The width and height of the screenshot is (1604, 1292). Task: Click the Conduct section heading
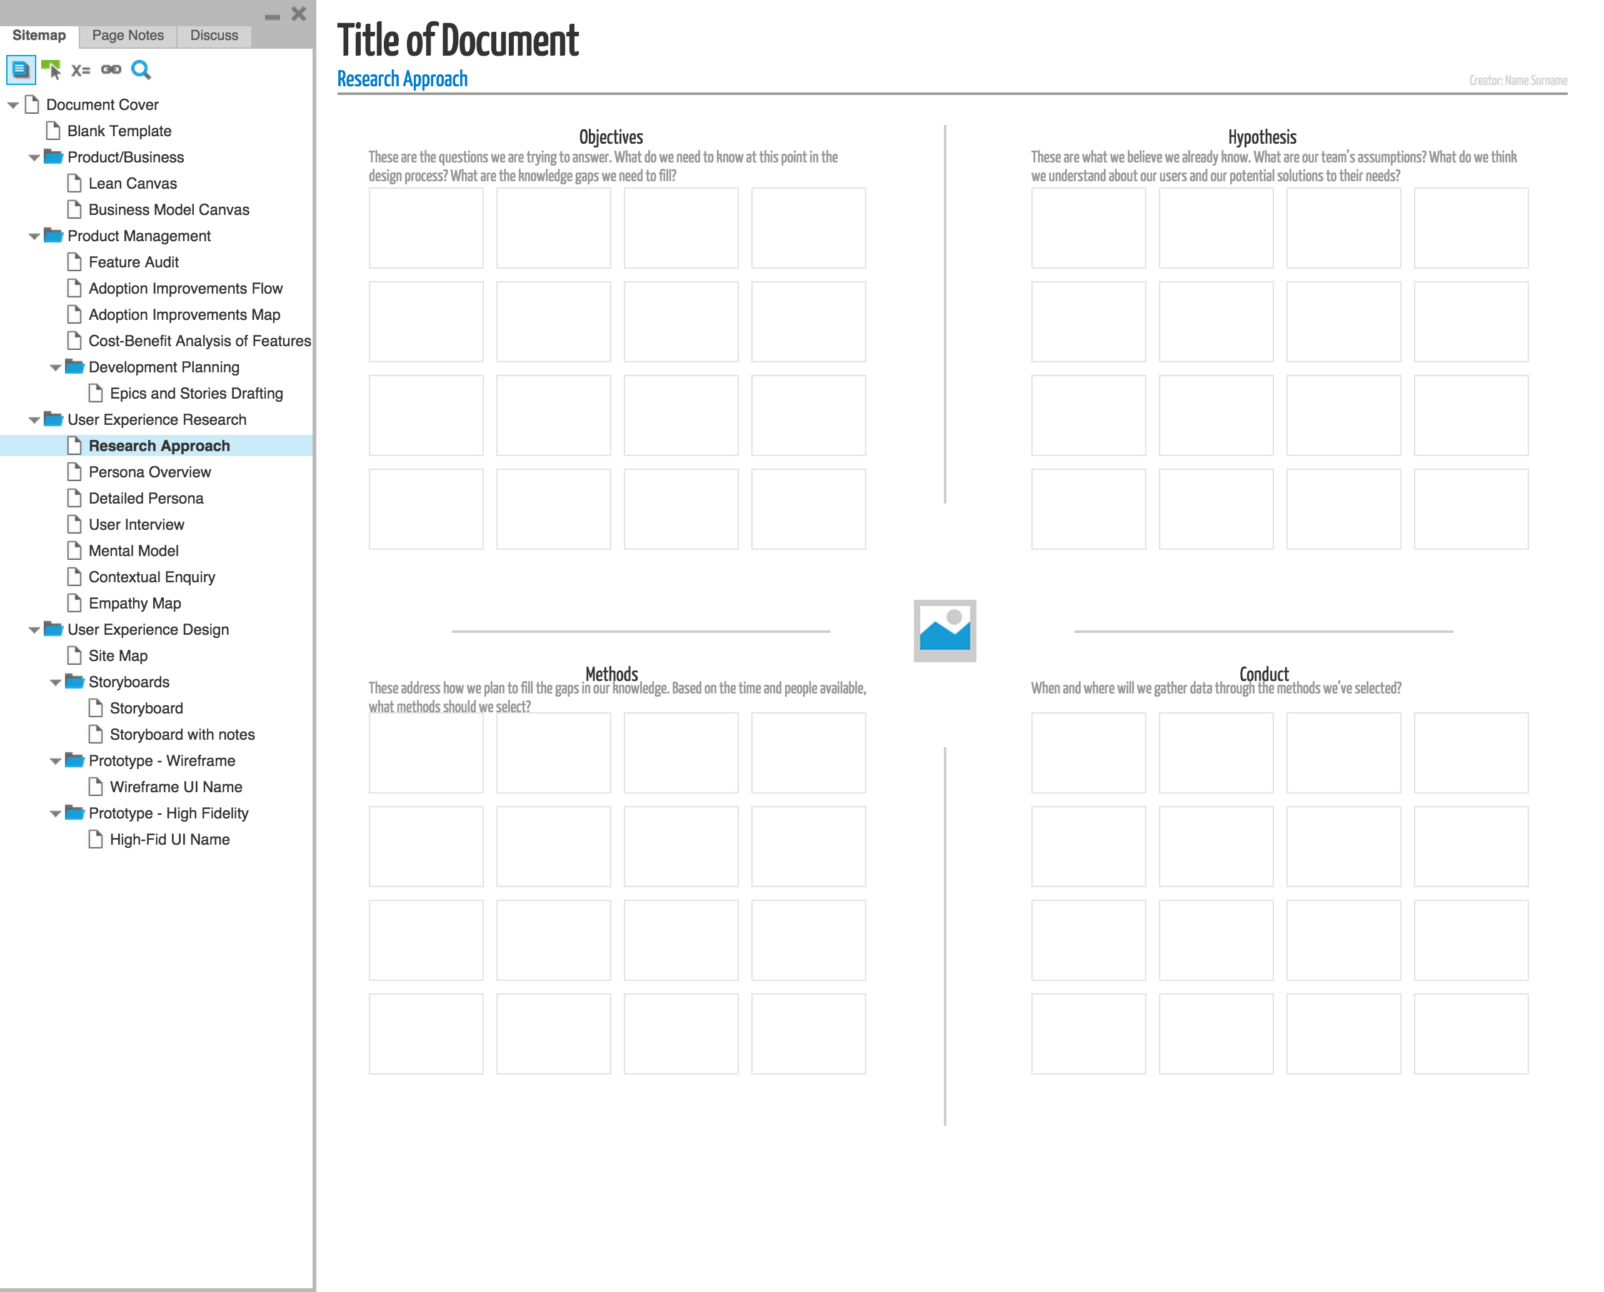click(x=1264, y=673)
